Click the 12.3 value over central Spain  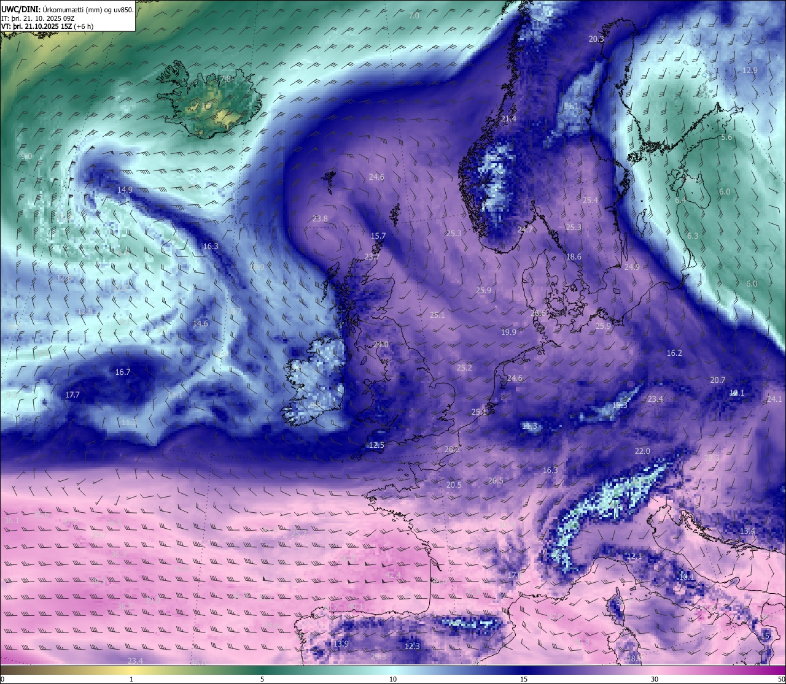tap(412, 647)
